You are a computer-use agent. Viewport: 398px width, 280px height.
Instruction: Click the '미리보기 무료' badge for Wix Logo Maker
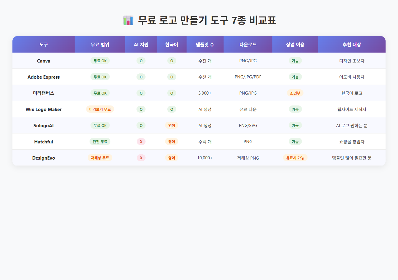coord(100,109)
